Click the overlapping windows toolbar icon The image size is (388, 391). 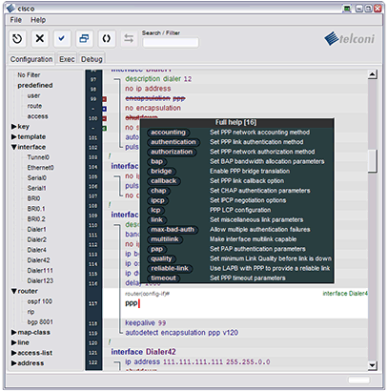point(84,39)
